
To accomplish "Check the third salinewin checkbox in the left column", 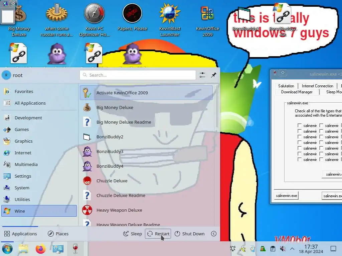I will tap(300, 137).
